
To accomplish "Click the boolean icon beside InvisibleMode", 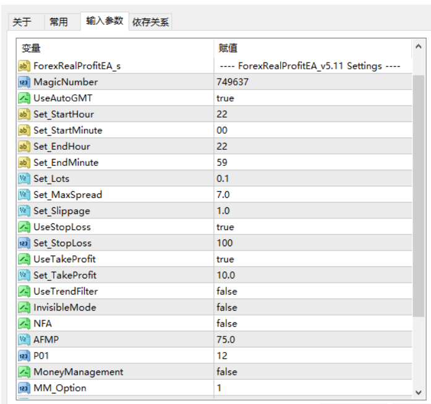I will [24, 307].
